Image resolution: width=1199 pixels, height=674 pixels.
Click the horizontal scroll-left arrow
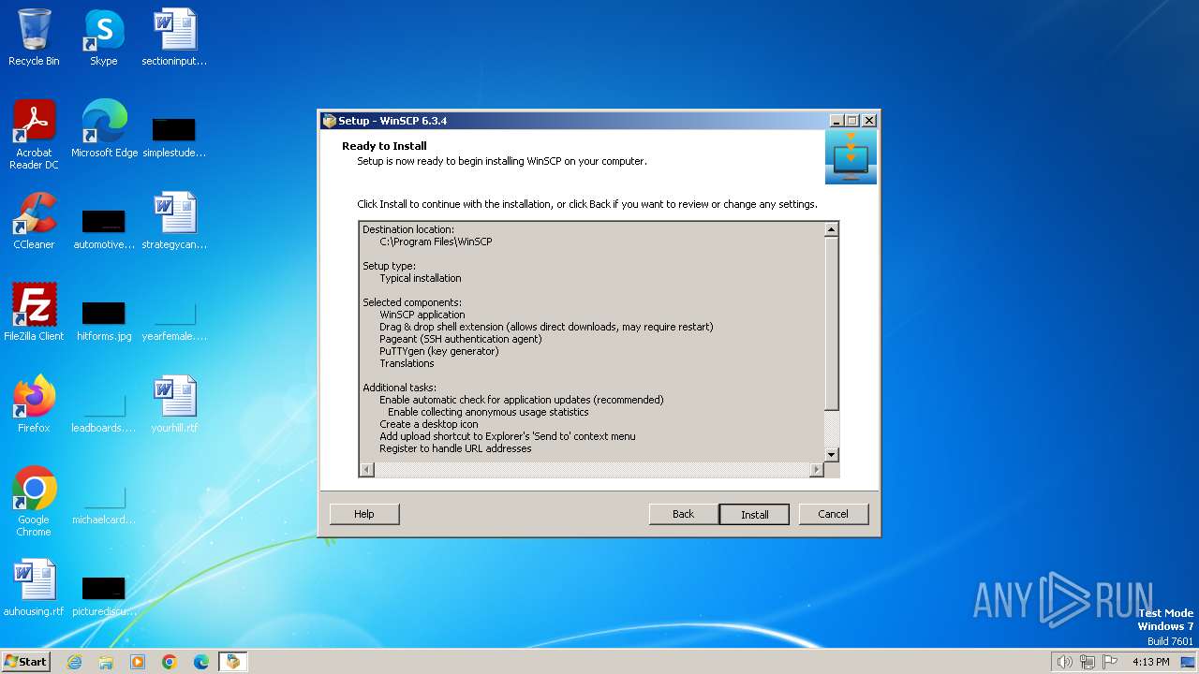click(x=367, y=470)
